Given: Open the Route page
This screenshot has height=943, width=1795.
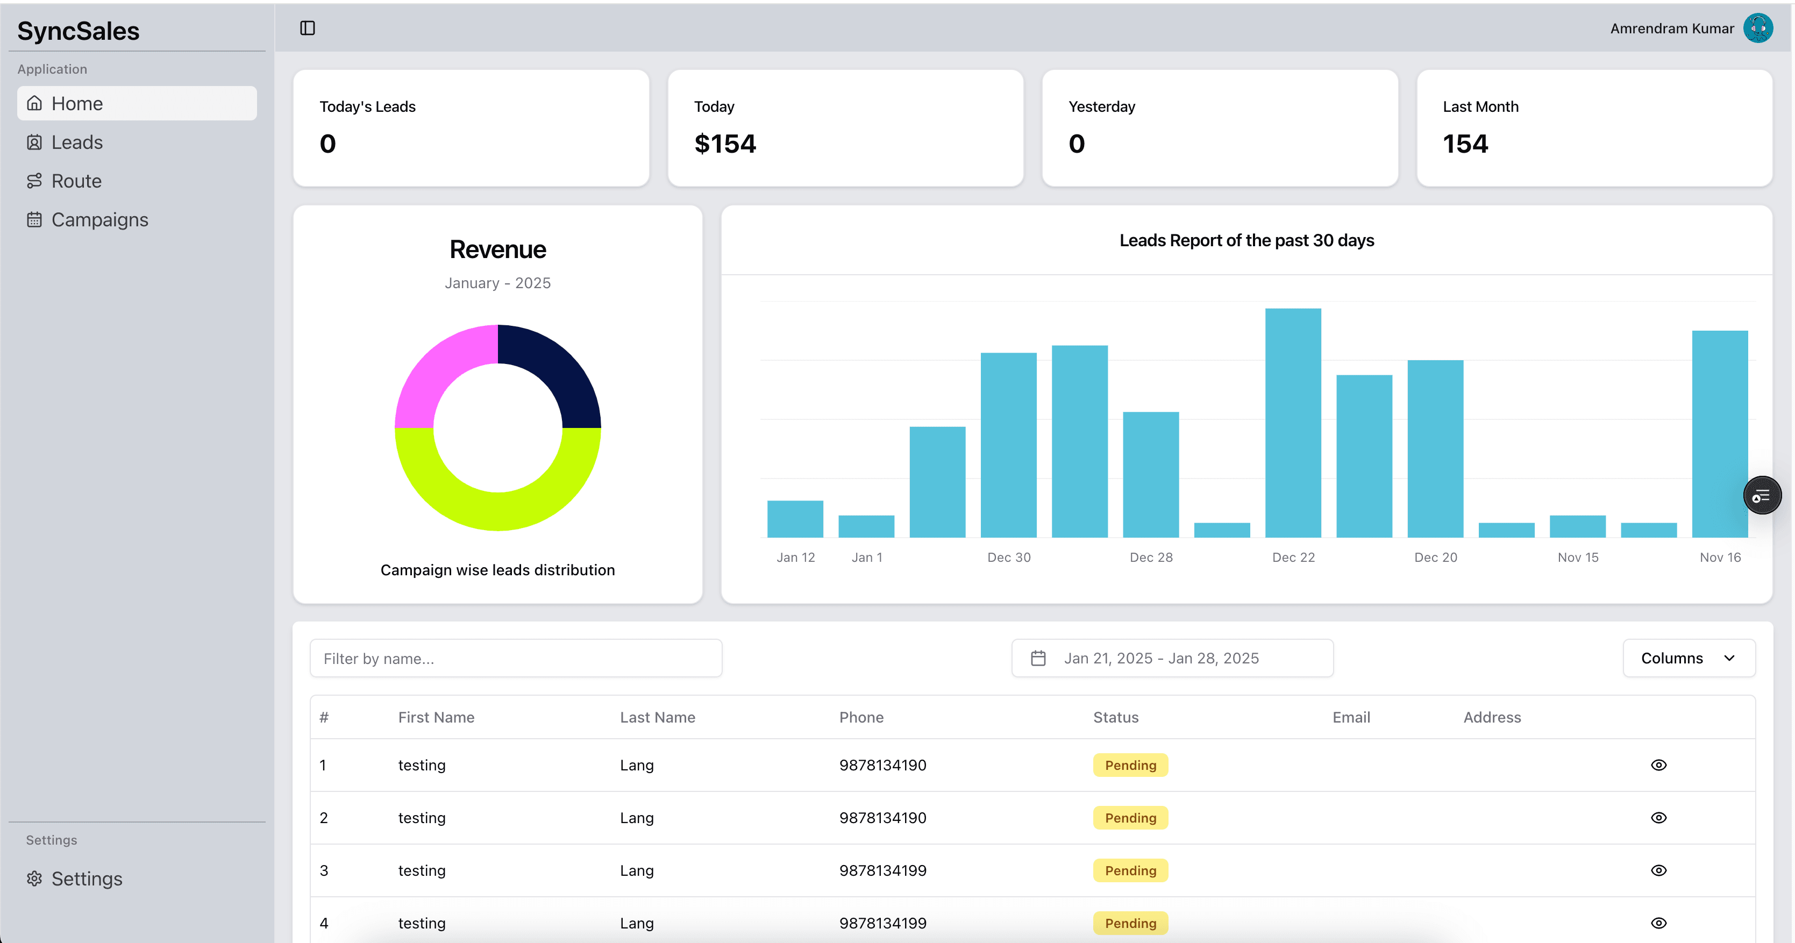Looking at the screenshot, I should 137,181.
